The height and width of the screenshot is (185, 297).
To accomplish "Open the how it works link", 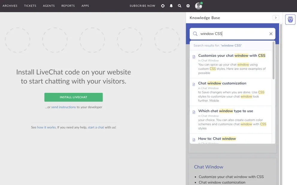I will click(46, 127).
